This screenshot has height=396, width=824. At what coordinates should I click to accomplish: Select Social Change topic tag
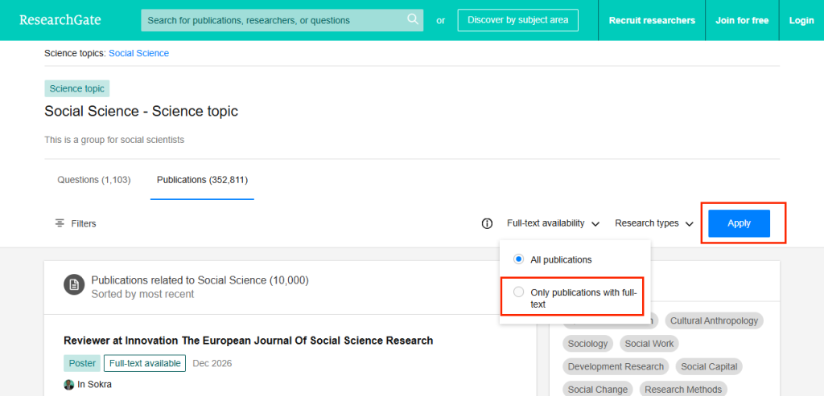click(x=598, y=390)
